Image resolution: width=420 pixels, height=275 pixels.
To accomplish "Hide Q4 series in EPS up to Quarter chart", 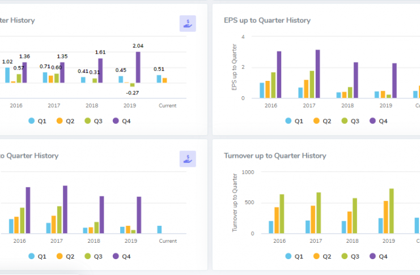I will pyautogui.click(x=377, y=121).
